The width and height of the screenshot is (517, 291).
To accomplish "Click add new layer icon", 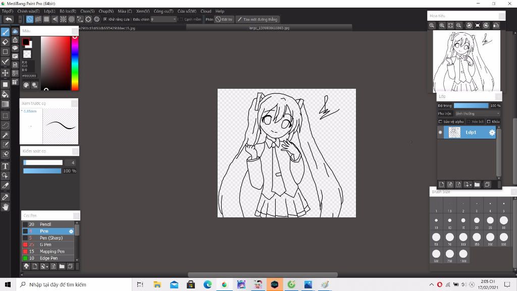I will click(x=441, y=185).
